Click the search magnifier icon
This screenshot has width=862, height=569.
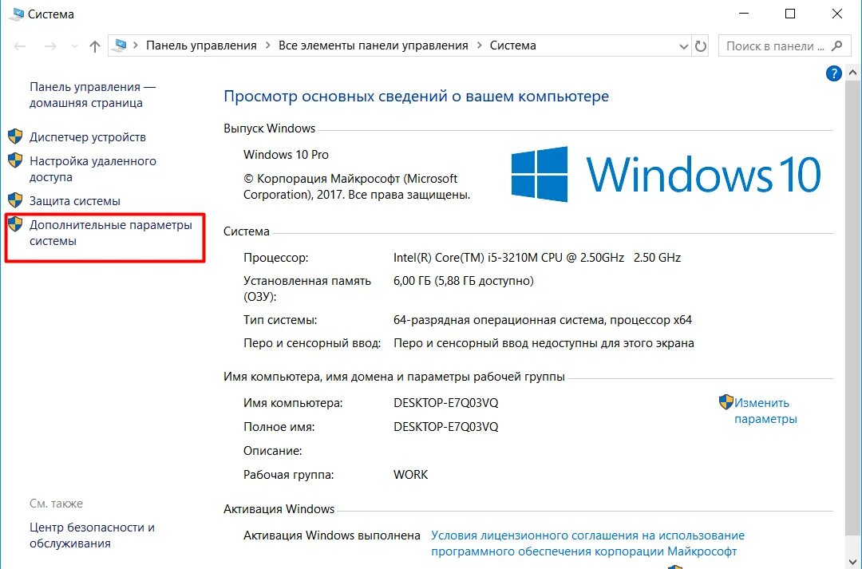coord(836,45)
